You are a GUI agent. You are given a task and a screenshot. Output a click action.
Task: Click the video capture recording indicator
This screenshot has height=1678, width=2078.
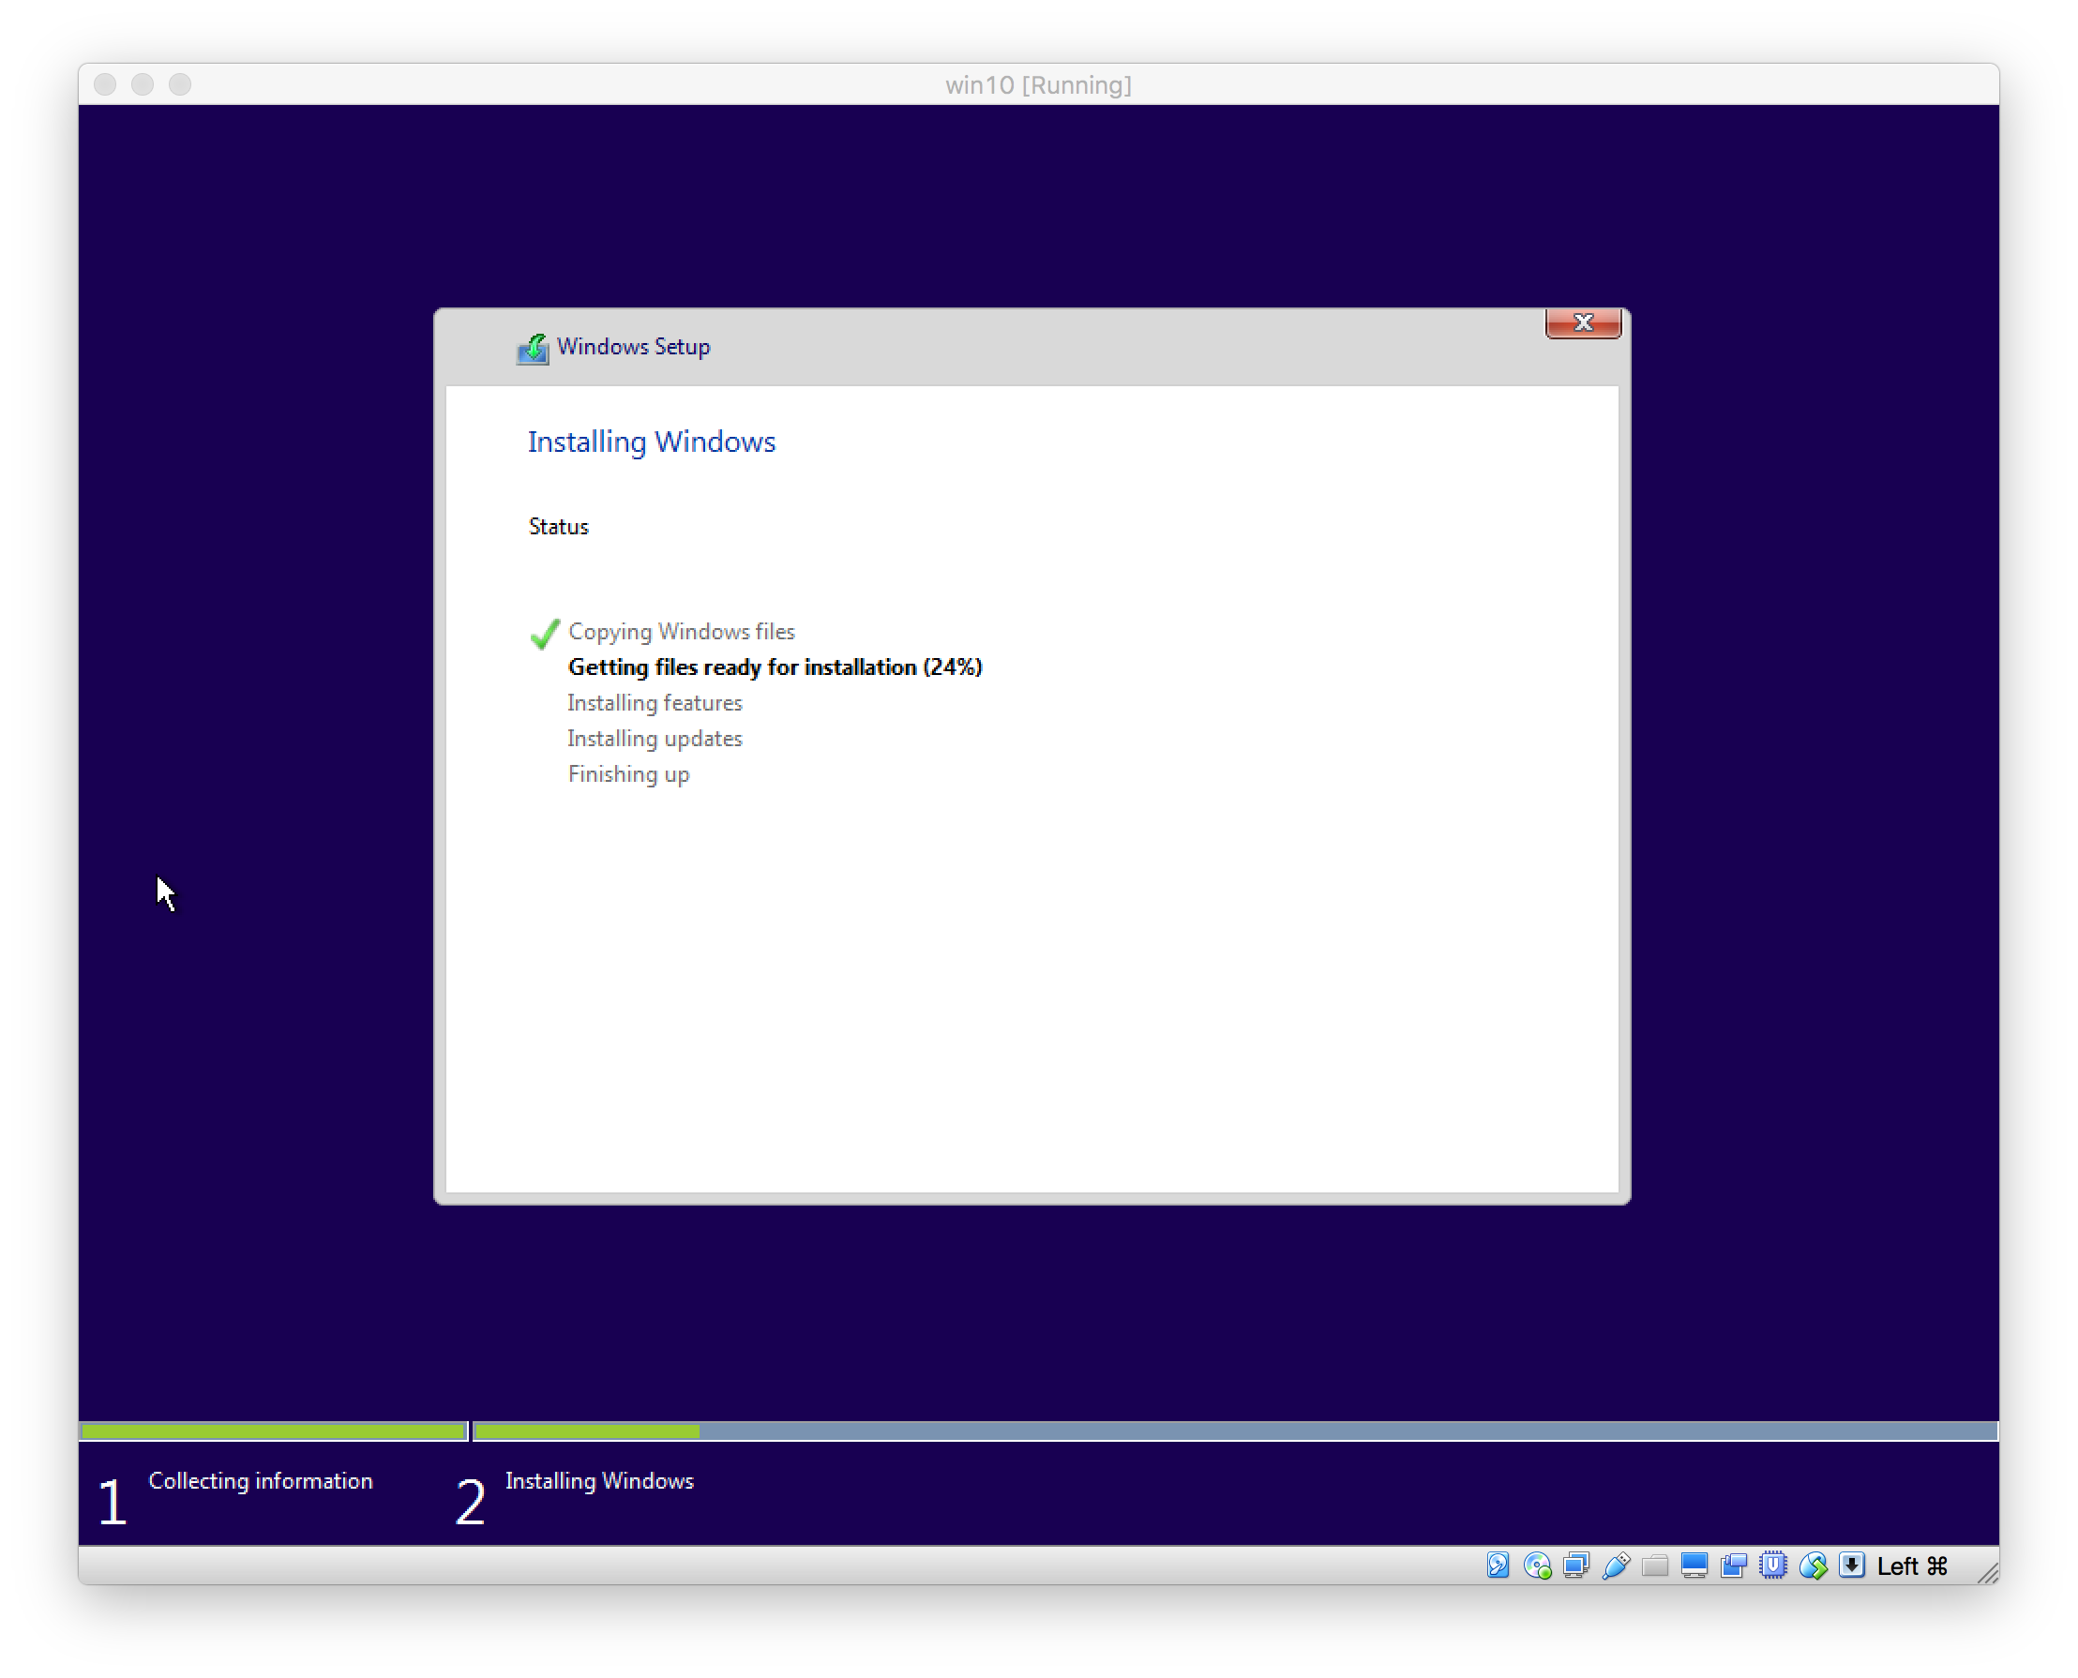[1734, 1566]
